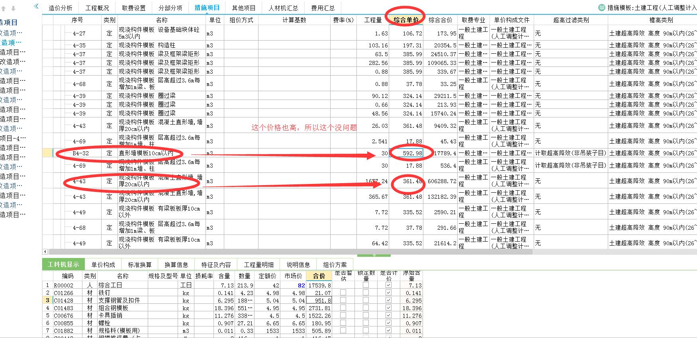Select row B4-32 直形墙模板10cm以内
Screen dimensions: 697x338
coord(146,153)
